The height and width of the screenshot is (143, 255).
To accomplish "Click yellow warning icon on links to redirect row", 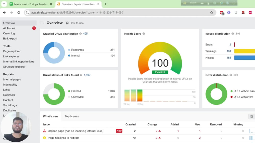I will tap(44, 138).
